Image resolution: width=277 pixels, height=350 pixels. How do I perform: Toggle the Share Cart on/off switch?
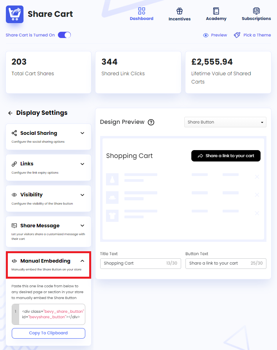click(64, 35)
